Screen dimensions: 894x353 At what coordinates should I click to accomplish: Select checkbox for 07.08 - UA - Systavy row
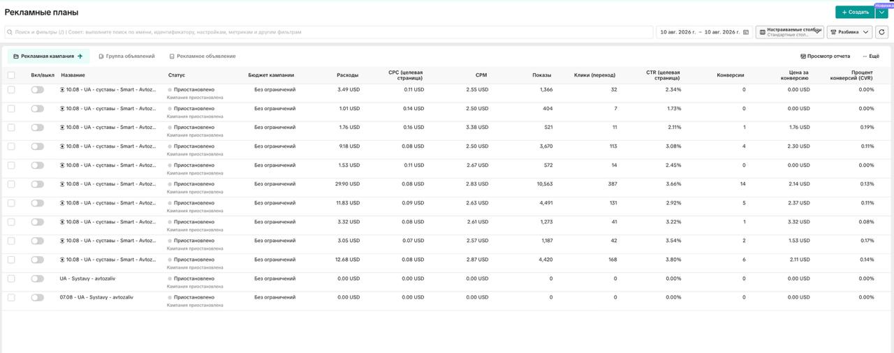(x=11, y=297)
